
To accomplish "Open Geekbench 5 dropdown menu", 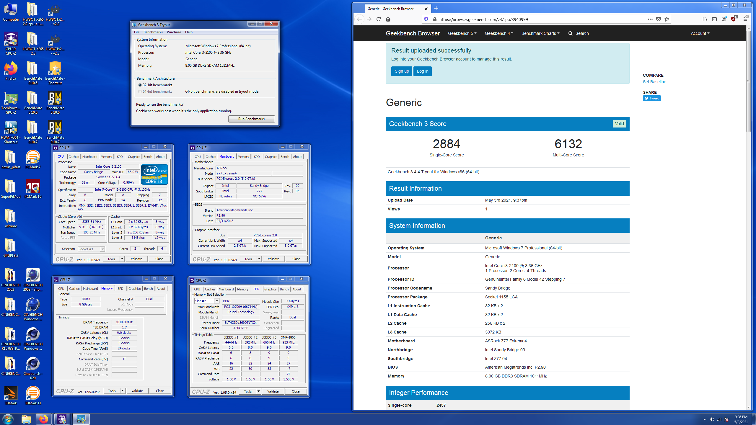I will 462,33.
